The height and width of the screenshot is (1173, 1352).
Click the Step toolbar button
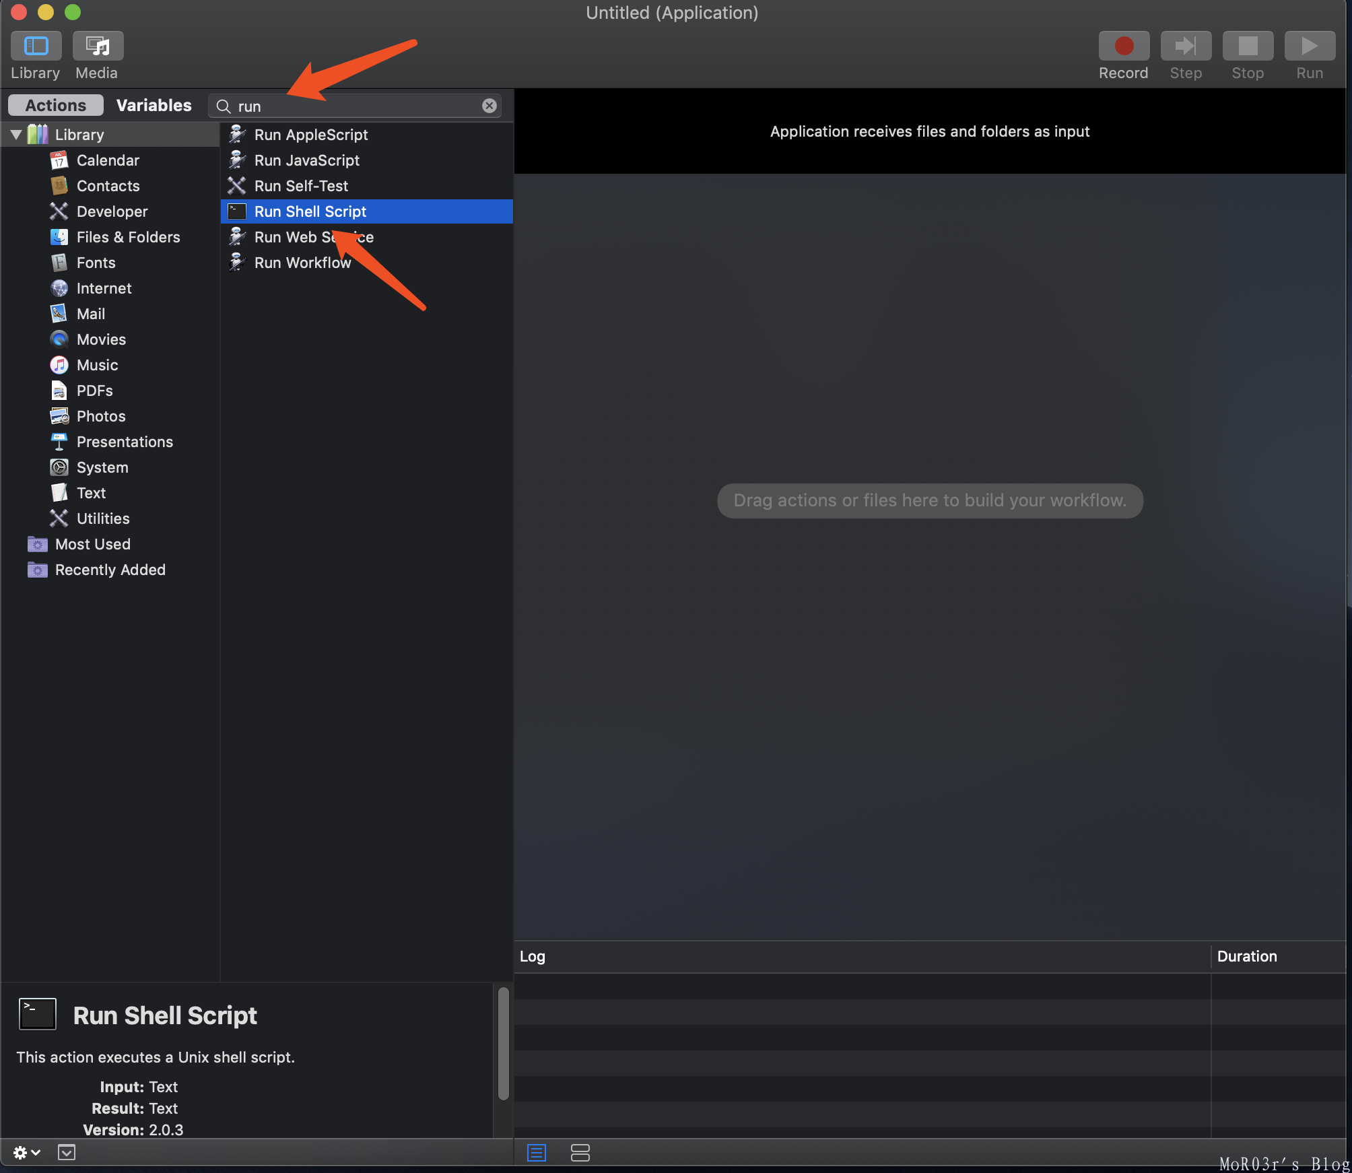tap(1186, 46)
